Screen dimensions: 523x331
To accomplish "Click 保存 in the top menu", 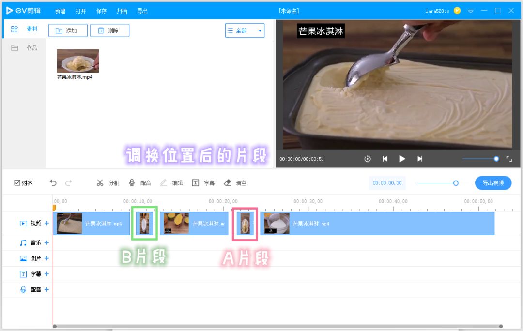I will point(101,11).
